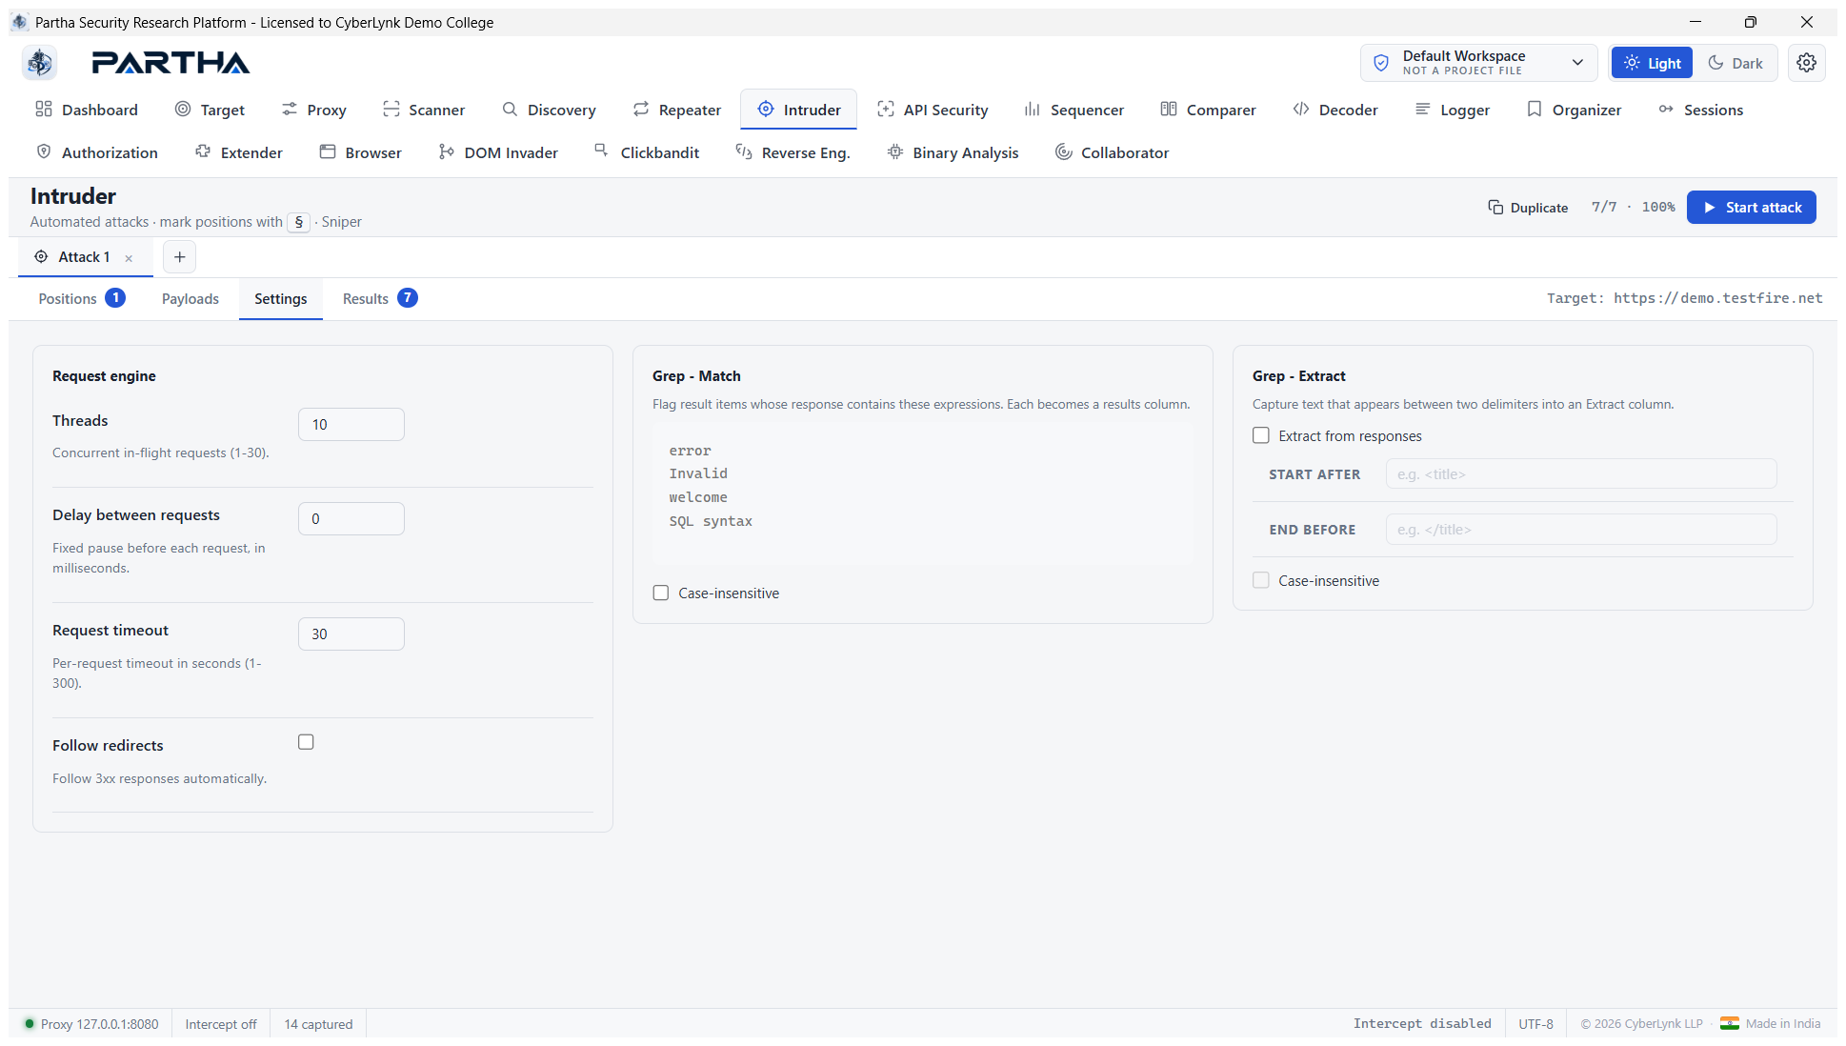This screenshot has width=1846, height=1046.
Task: Click the END BEFORE delimiter field
Action: pyautogui.click(x=1581, y=529)
